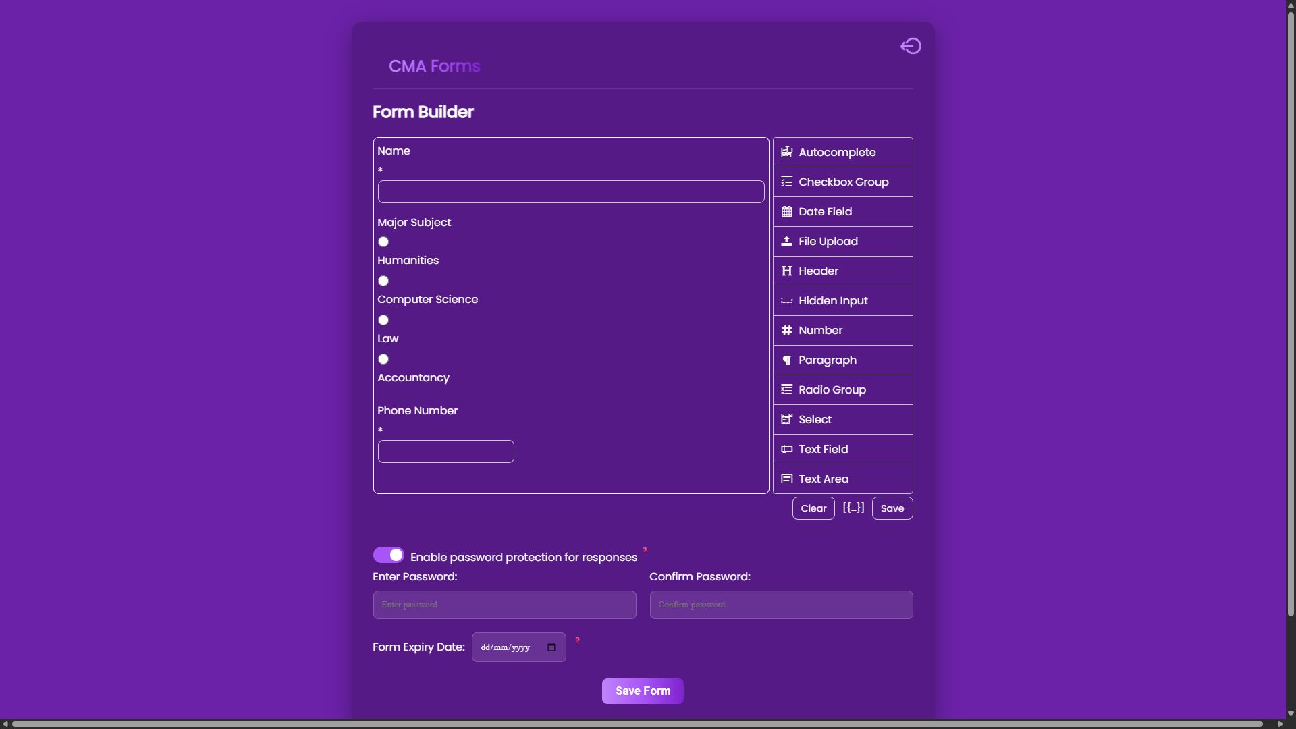Add a Paragraph element
1296x729 pixels.
[x=842, y=360]
